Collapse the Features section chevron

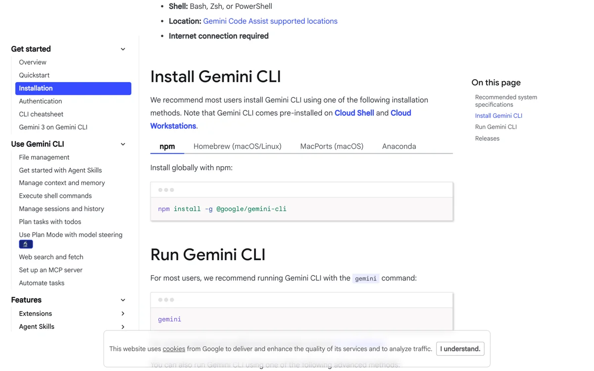[x=123, y=300]
